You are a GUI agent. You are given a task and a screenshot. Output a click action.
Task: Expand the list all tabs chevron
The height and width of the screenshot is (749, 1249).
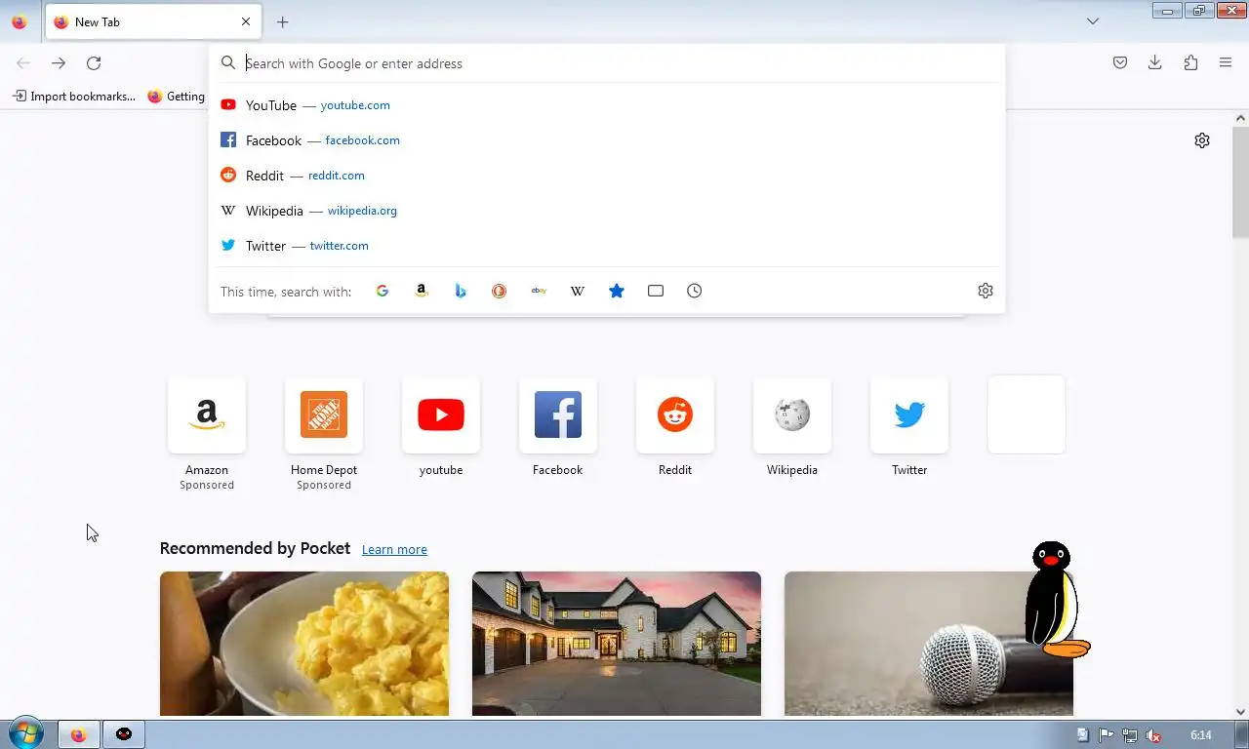tap(1093, 21)
